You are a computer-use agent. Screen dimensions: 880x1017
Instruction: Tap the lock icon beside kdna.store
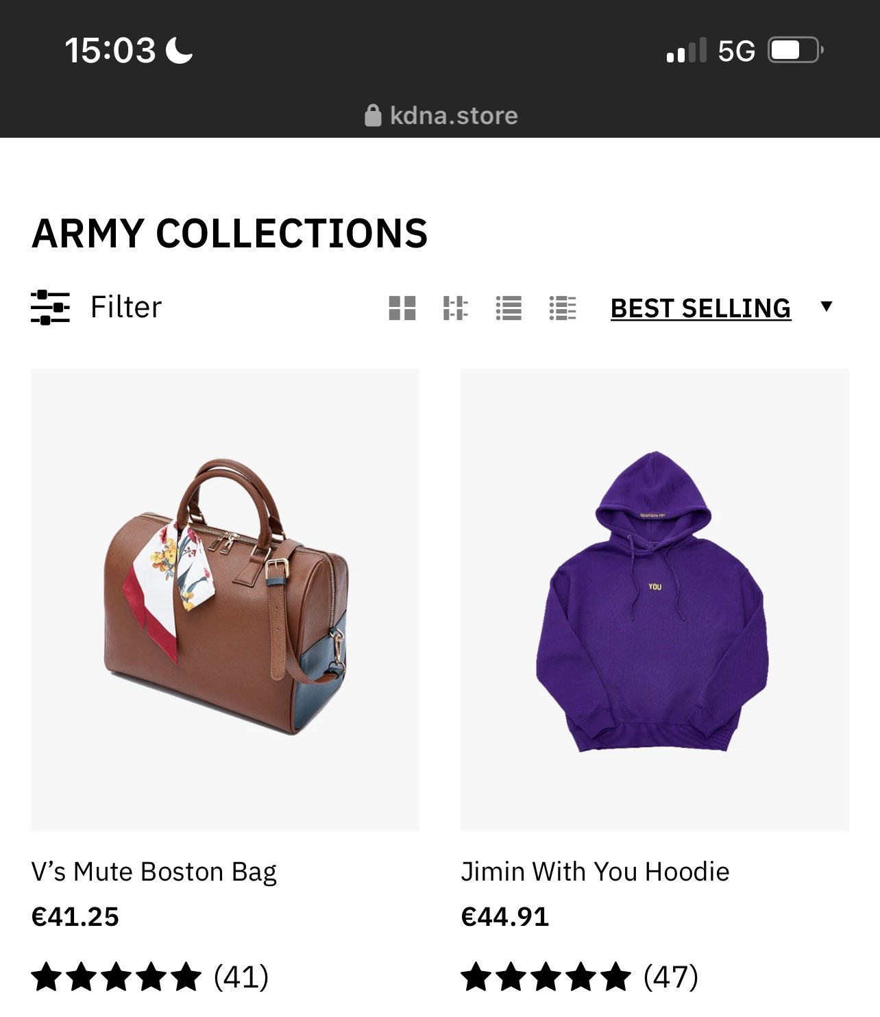(373, 116)
